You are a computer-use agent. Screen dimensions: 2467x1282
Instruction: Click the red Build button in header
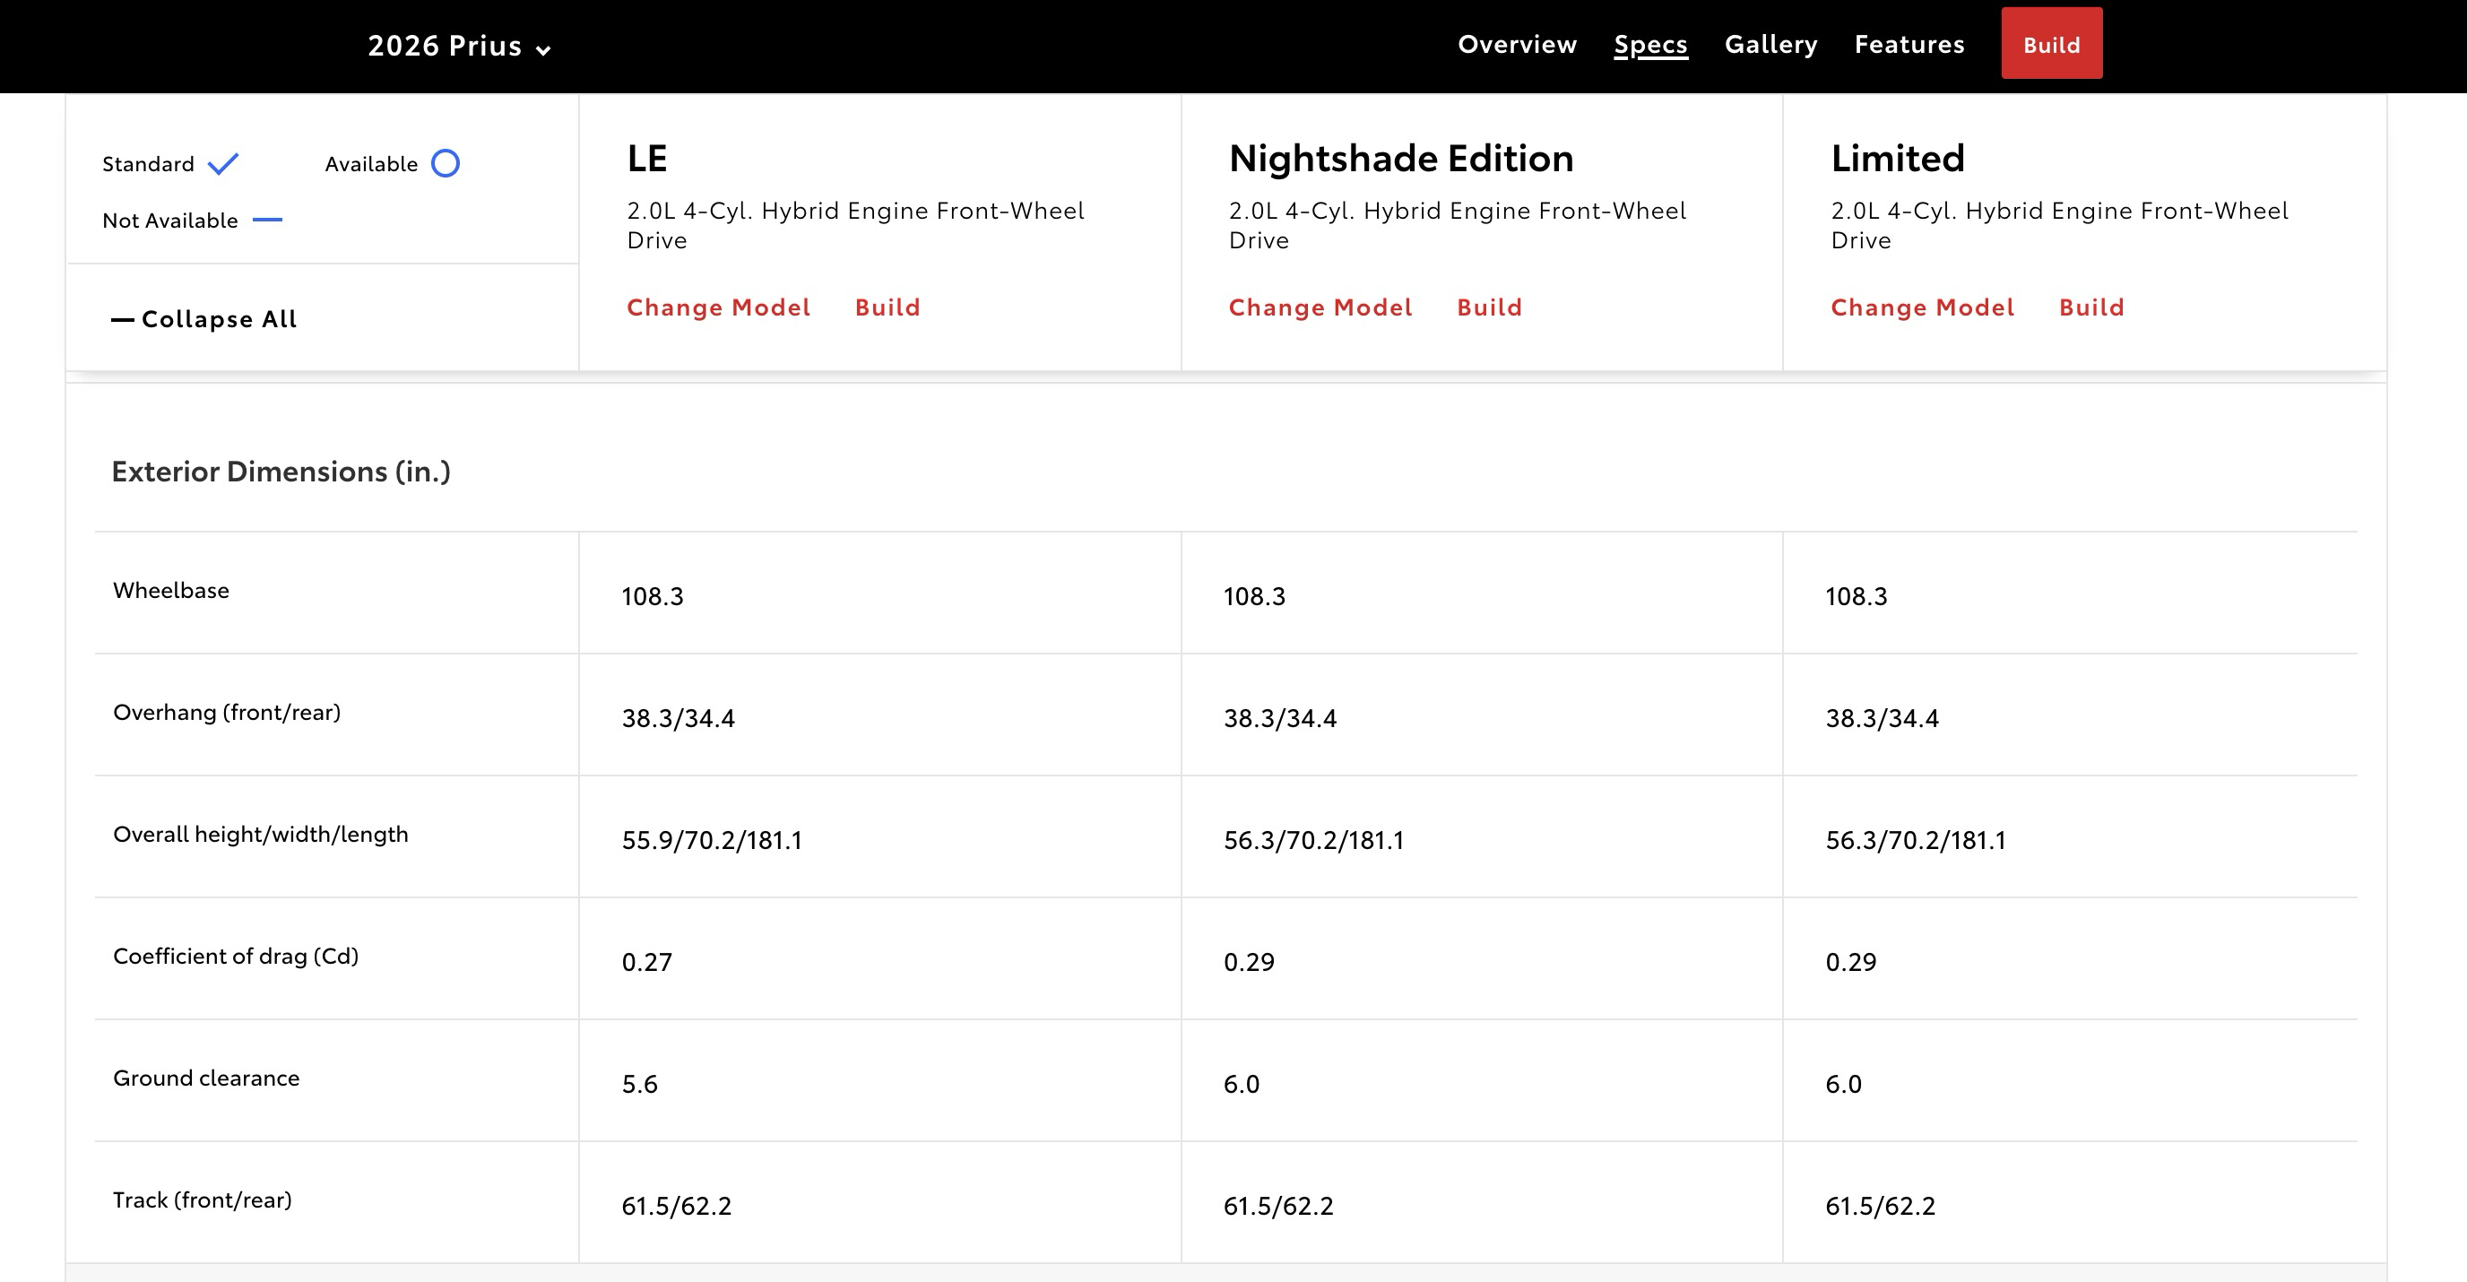click(2050, 44)
